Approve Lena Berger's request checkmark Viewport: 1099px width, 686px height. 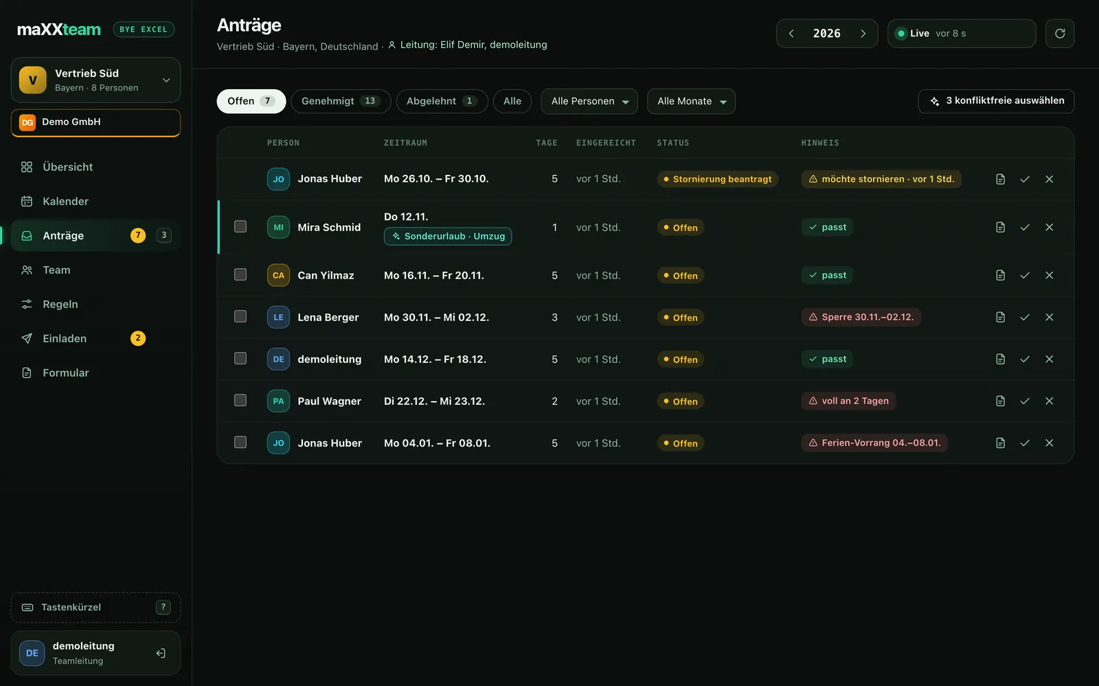point(1025,317)
